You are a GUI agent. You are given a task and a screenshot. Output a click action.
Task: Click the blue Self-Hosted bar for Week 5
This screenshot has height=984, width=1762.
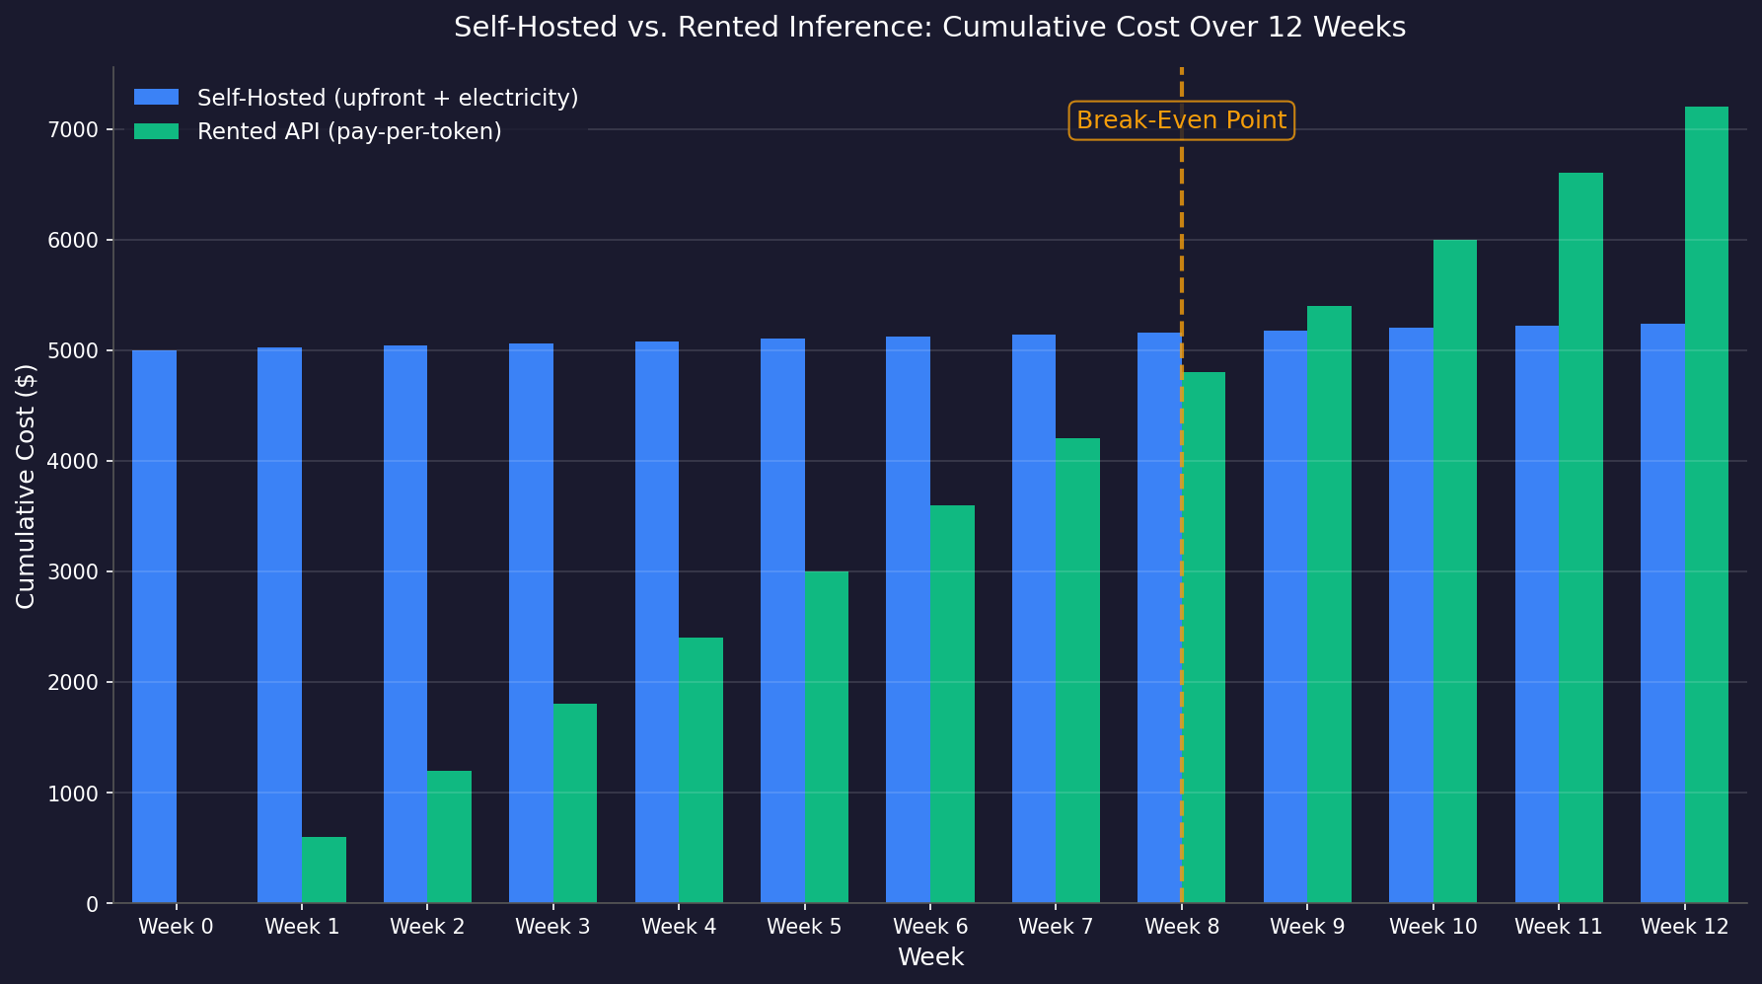coord(782,621)
